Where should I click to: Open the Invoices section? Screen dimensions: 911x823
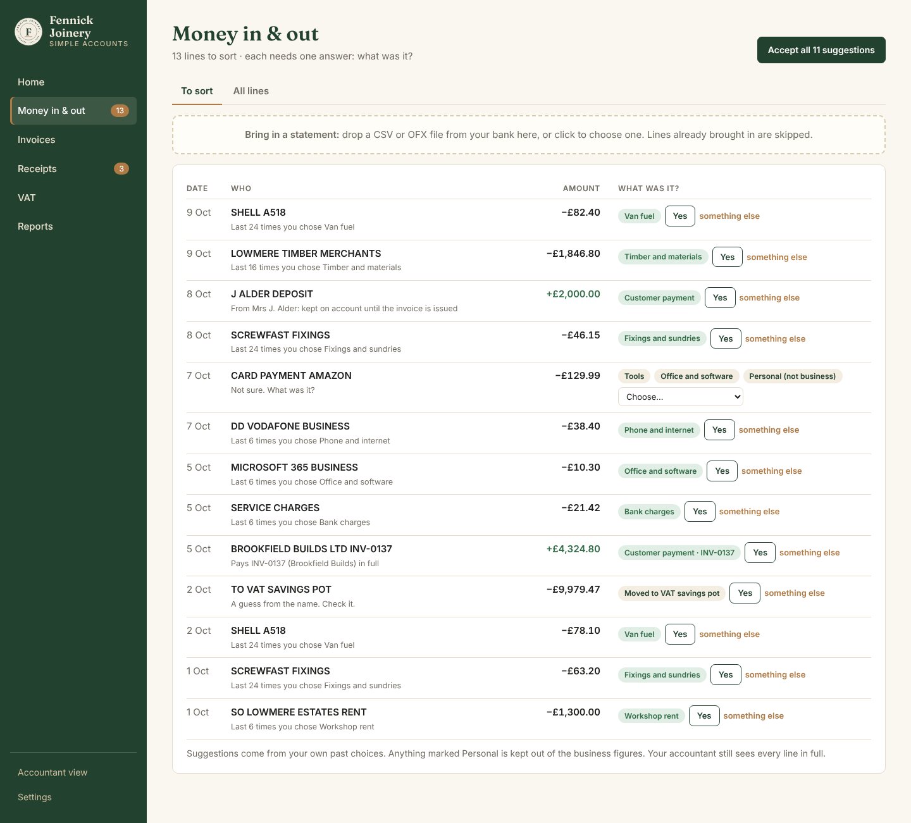[x=73, y=140]
